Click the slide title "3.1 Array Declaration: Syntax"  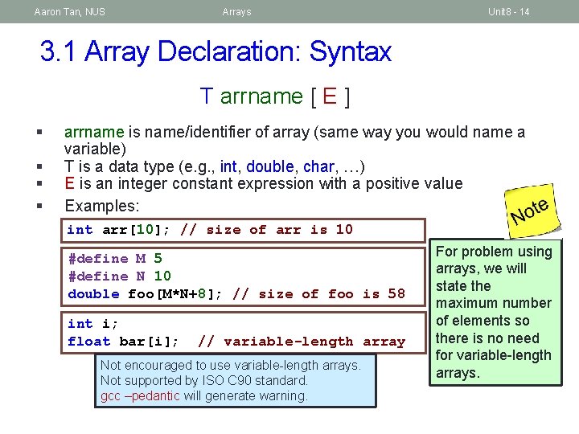[216, 51]
